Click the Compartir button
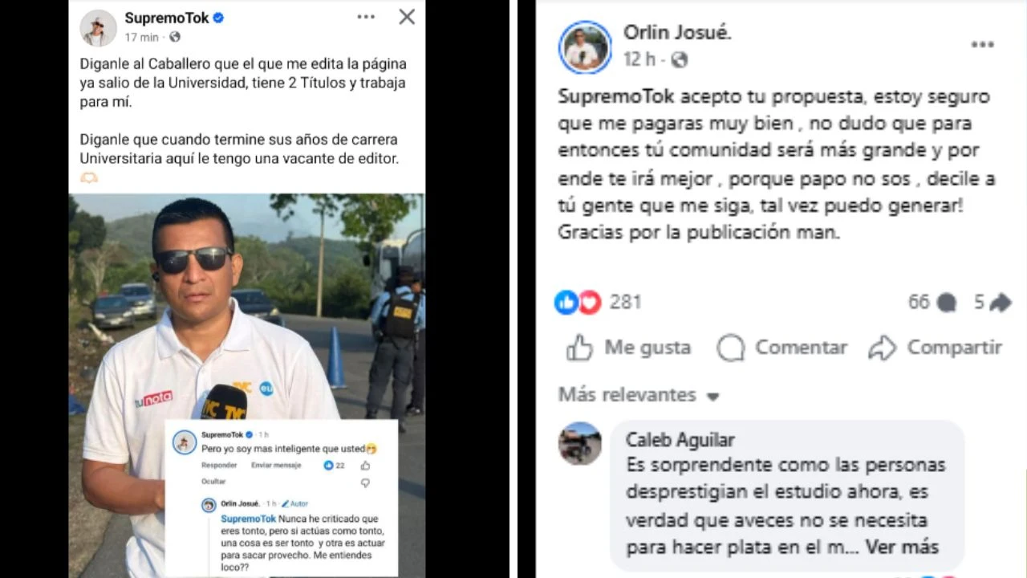Image resolution: width=1027 pixels, height=578 pixels. (x=936, y=347)
